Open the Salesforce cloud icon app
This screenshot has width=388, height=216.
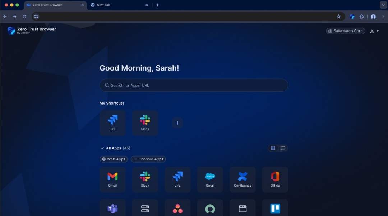(x=210, y=179)
